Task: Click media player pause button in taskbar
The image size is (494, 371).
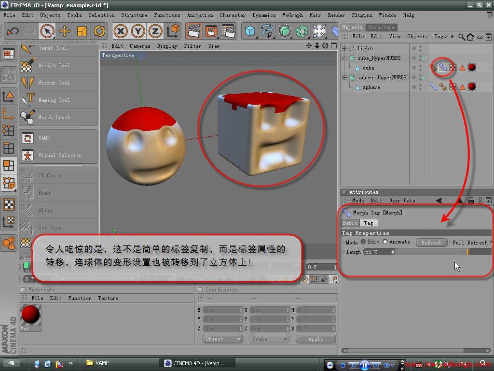Action: 365,365
